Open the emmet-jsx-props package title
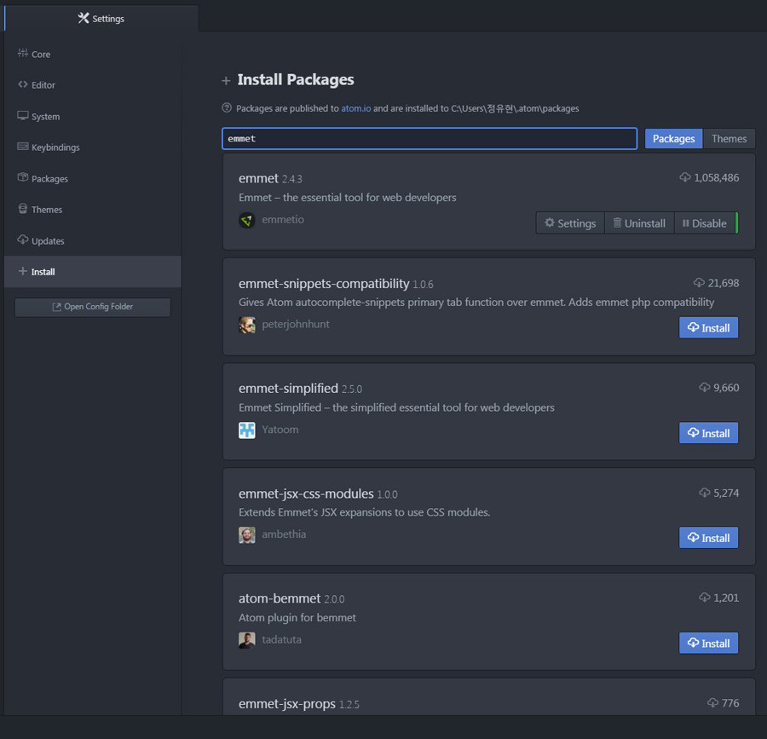767x739 pixels. tap(286, 704)
